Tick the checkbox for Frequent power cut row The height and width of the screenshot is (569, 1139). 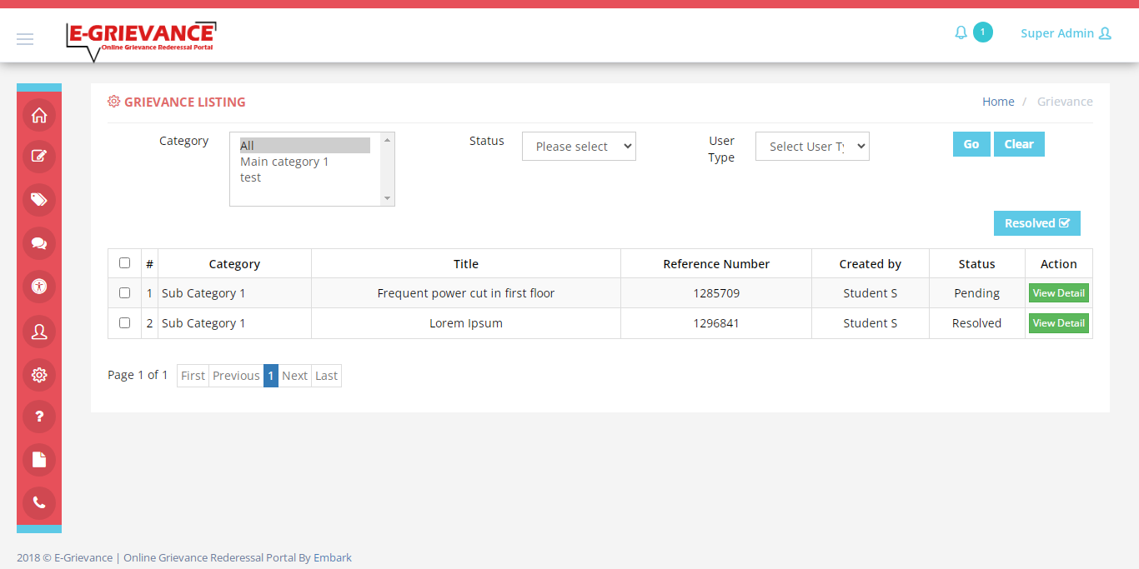[x=124, y=293]
